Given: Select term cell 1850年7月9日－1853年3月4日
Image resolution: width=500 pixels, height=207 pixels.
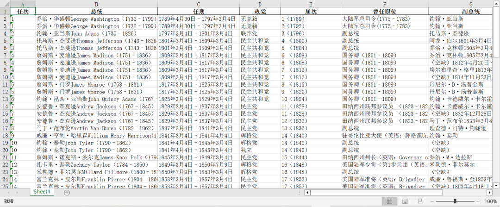Looking at the screenshot, I should coord(198,172).
